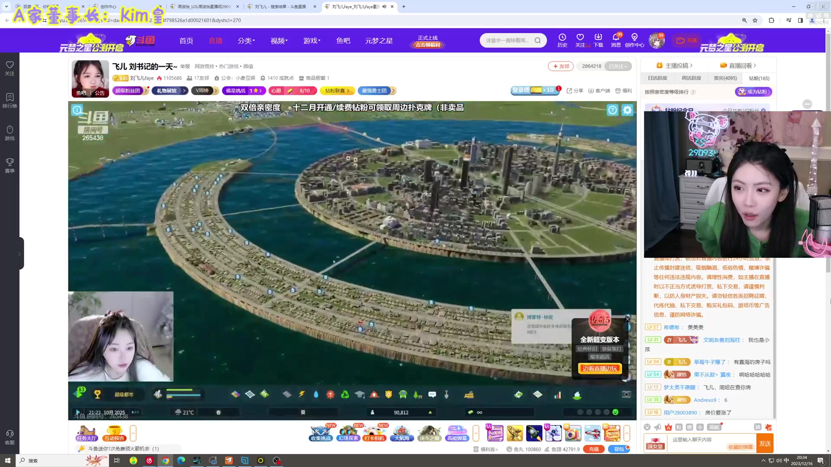Screen dimensions: 831x467
Task: Click the search magnifier in Douyu search box
Action: tap(538, 40)
